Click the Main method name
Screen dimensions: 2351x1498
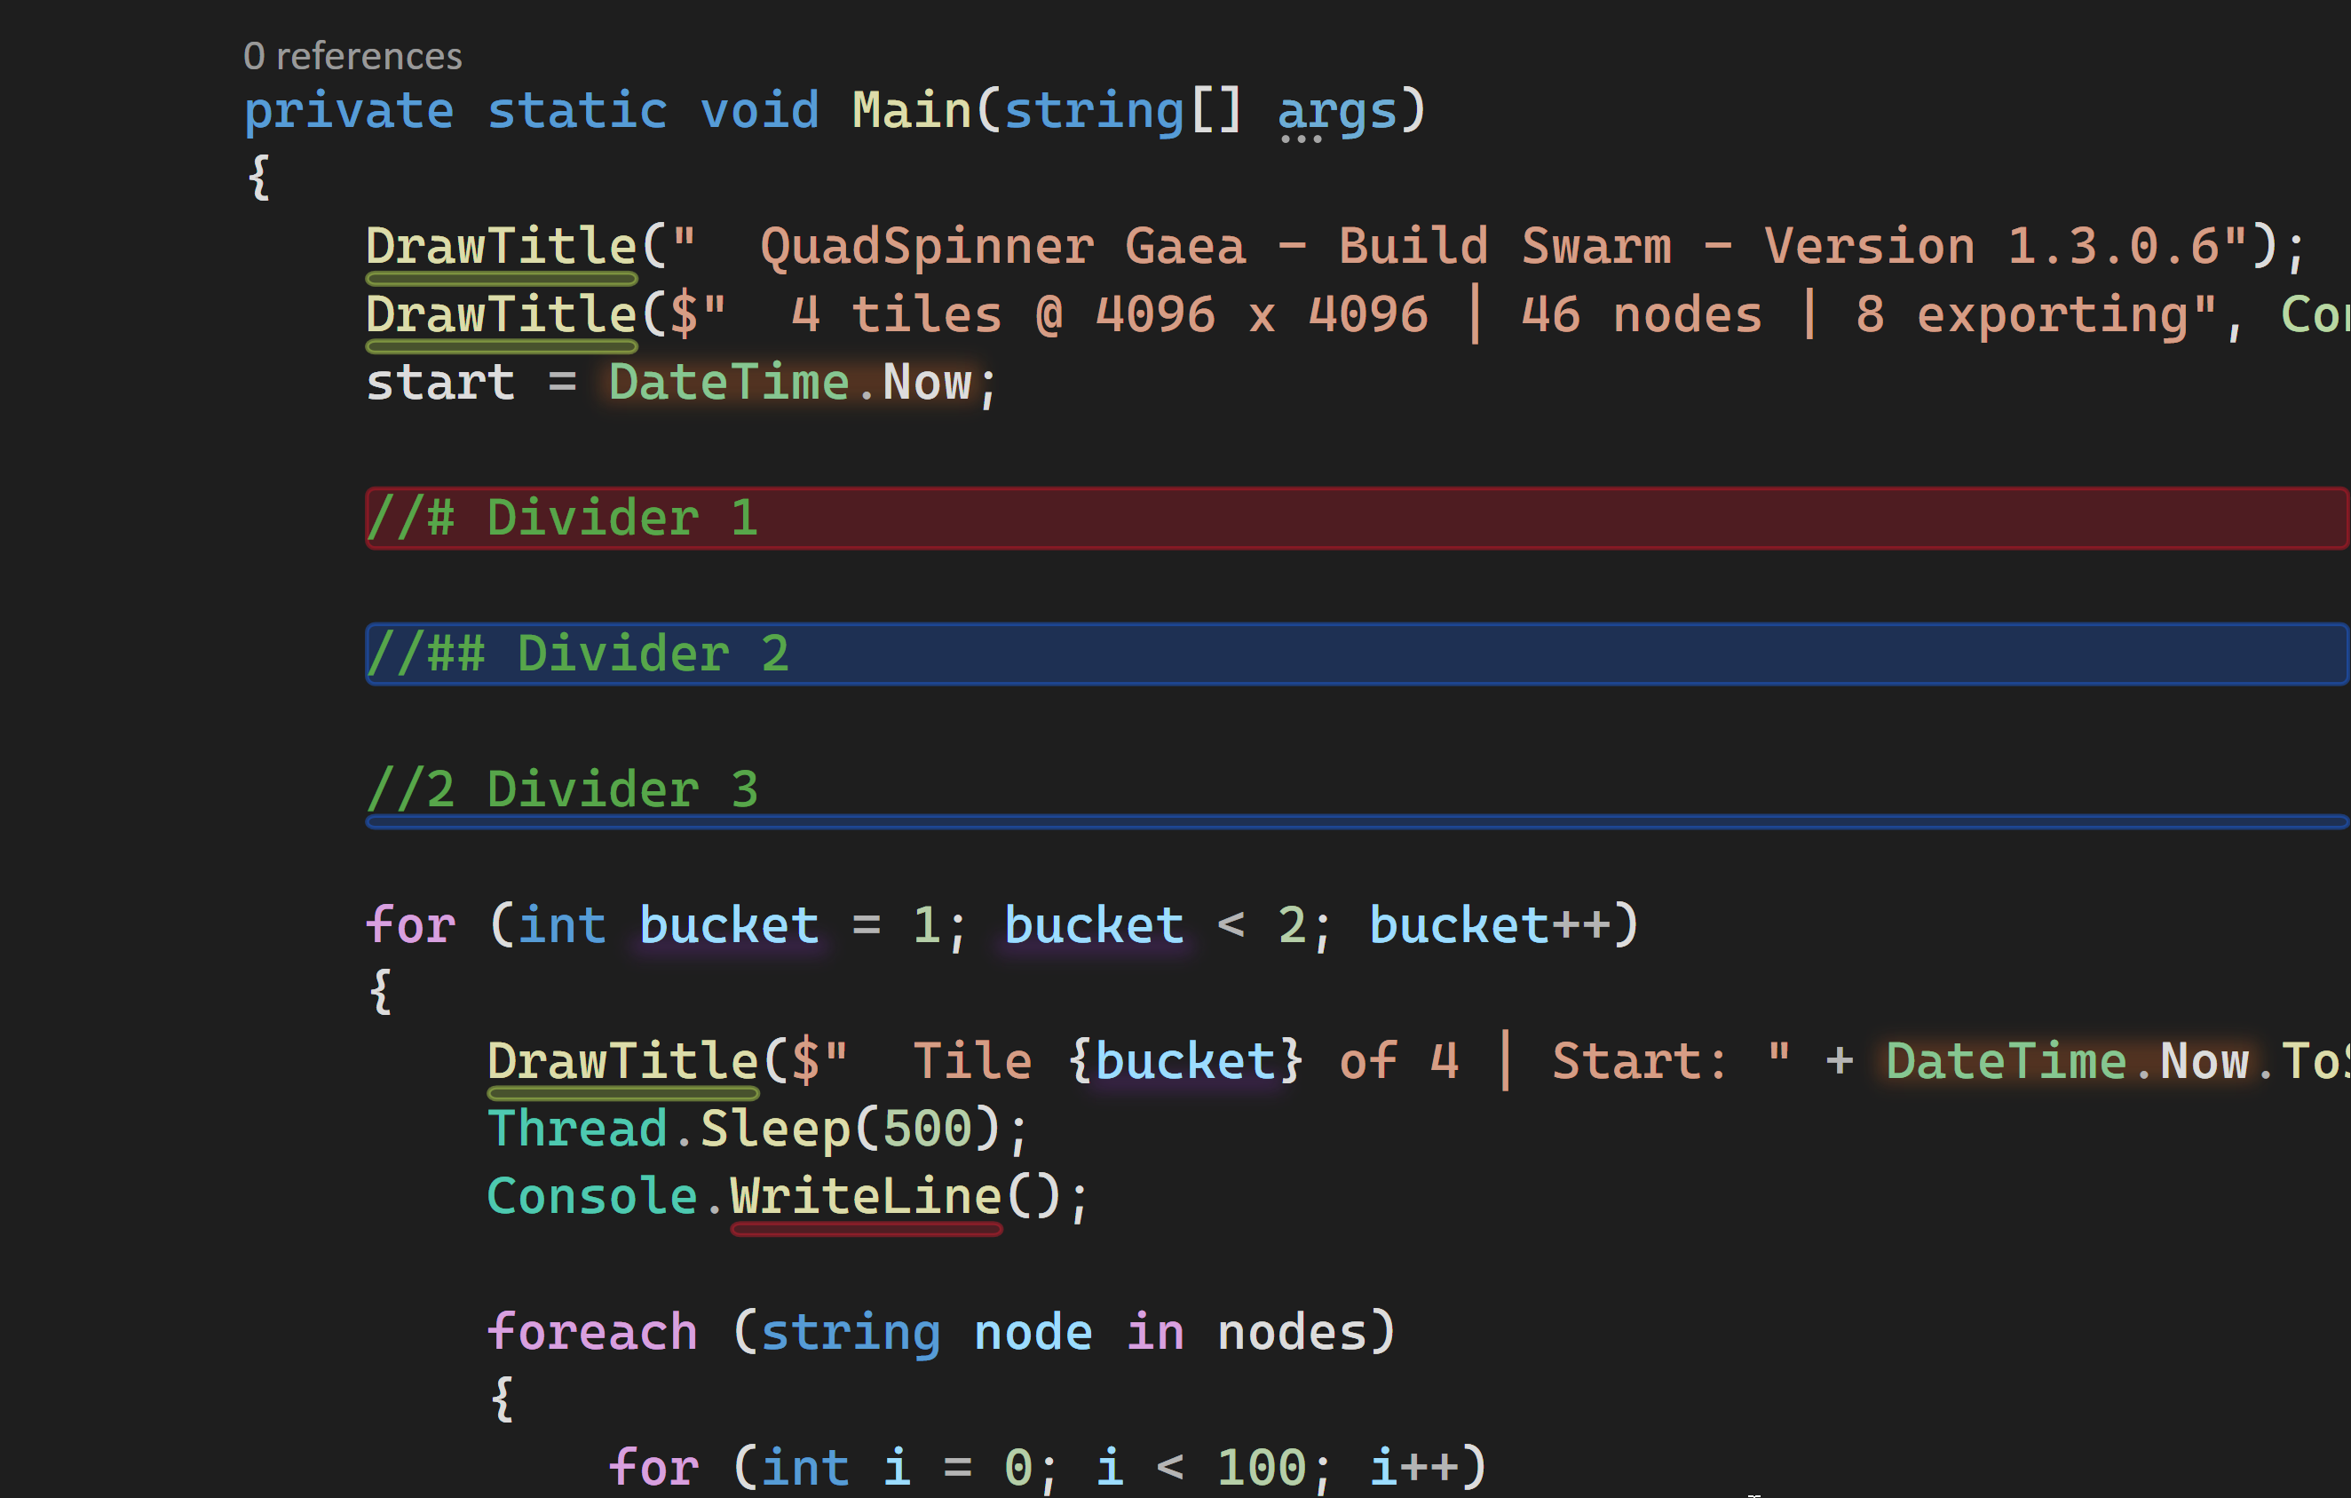click(x=911, y=110)
